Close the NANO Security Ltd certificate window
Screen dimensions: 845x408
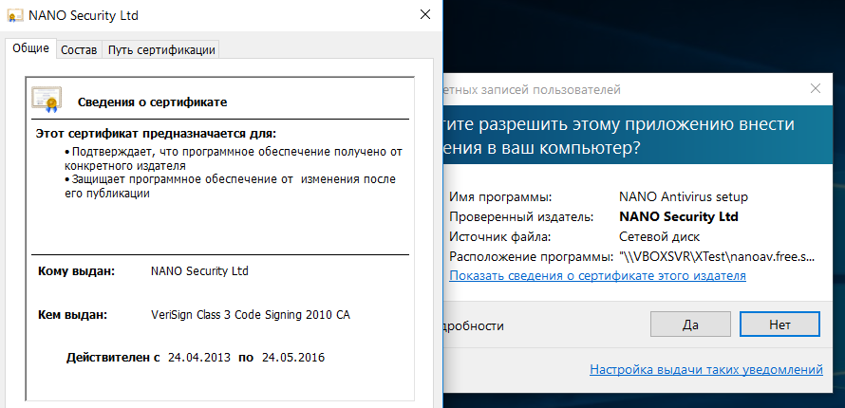click(x=424, y=15)
